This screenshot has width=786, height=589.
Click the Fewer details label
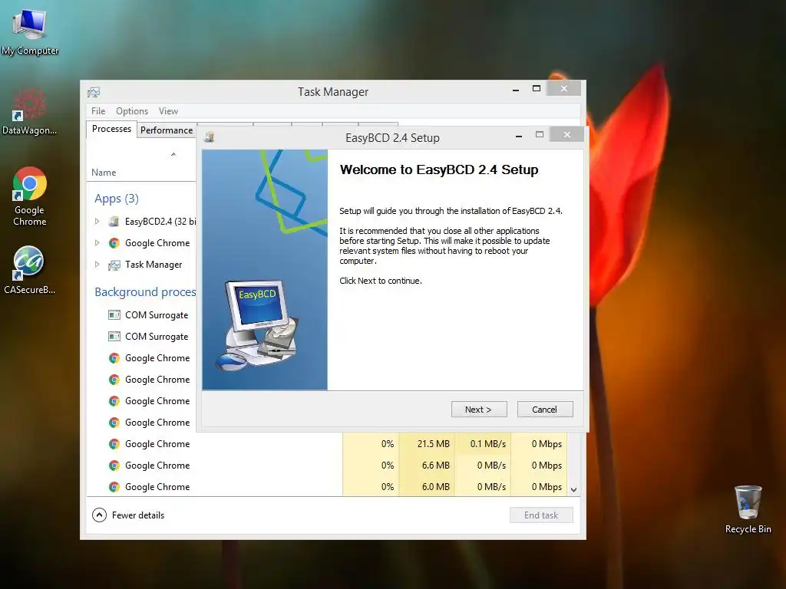138,515
